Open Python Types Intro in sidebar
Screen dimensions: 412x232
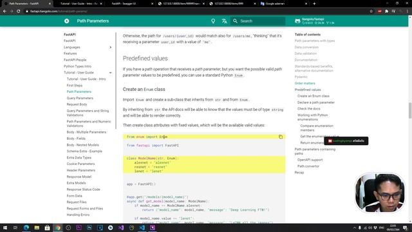click(77, 66)
